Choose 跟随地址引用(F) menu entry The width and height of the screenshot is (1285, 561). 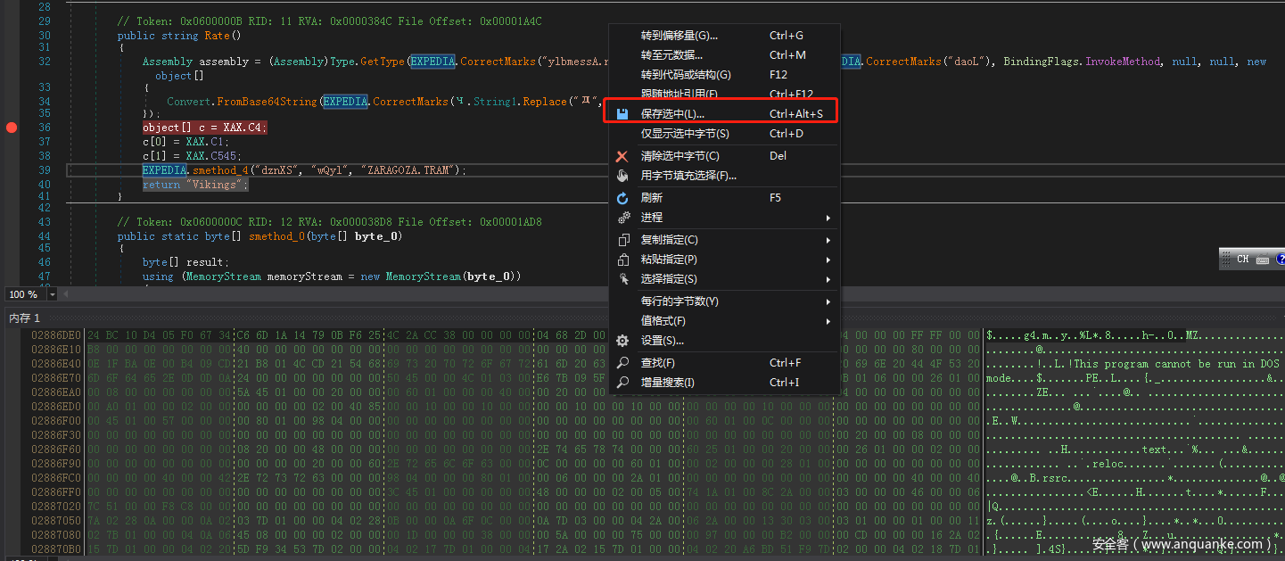724,94
